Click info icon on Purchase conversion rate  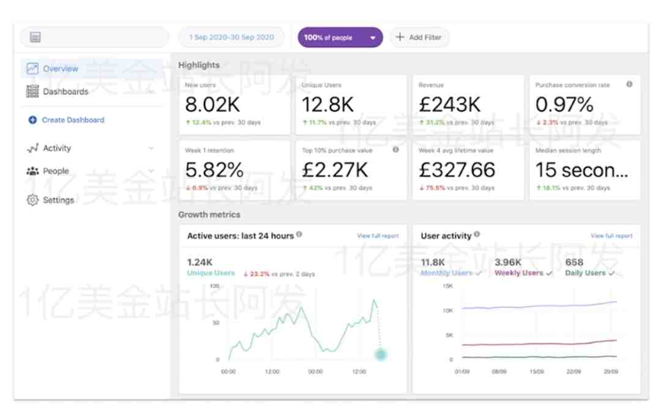click(629, 84)
